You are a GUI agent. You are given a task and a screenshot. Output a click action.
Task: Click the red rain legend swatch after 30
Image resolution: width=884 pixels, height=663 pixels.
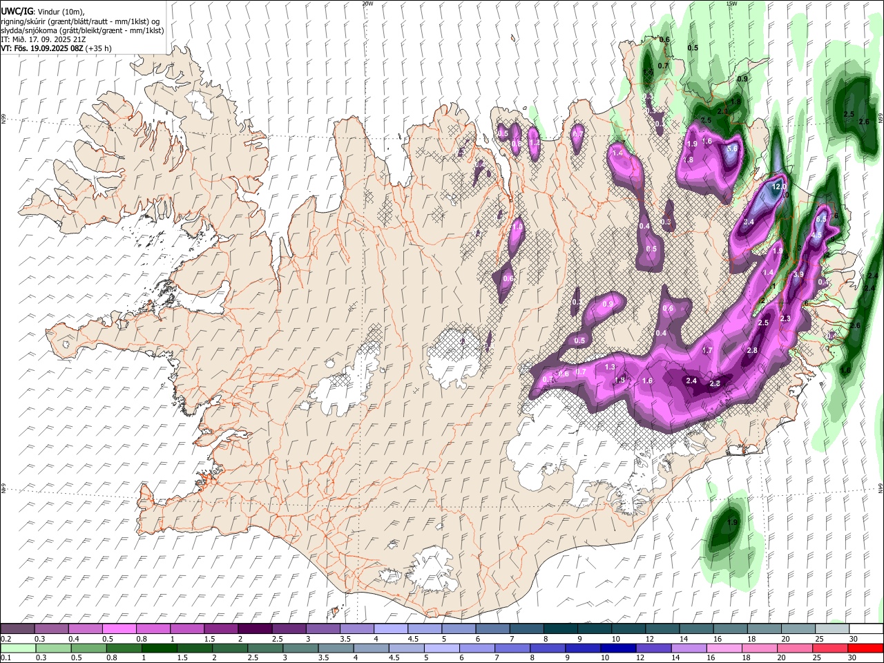click(865, 648)
